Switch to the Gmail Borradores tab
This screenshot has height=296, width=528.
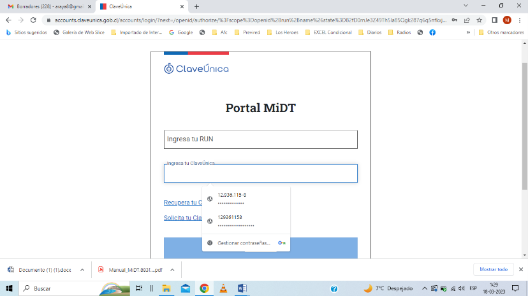pos(50,6)
